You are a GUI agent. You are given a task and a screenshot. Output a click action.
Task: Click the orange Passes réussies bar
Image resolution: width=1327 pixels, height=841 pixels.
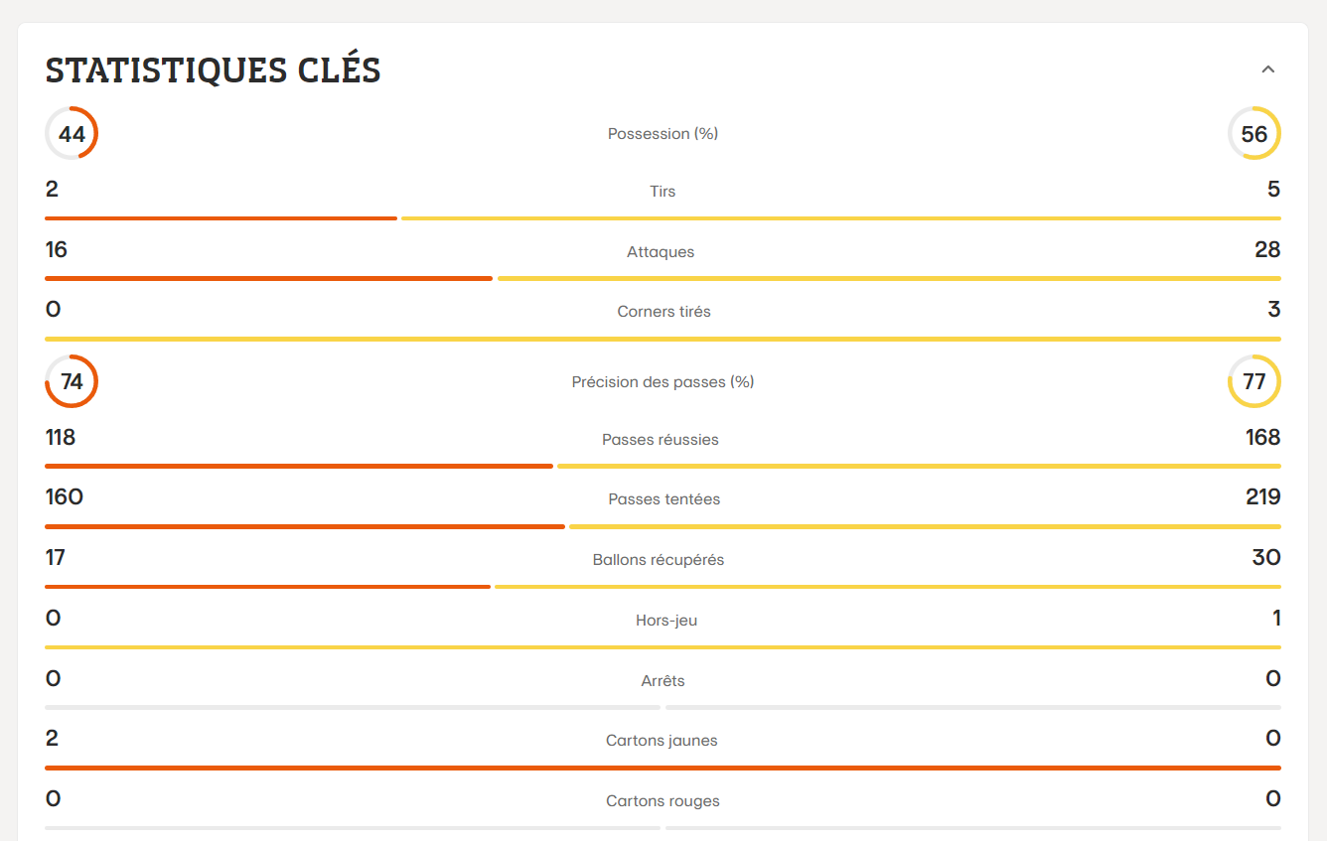[x=298, y=466]
